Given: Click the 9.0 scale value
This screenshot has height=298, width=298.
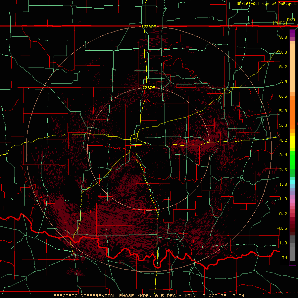Looking at the screenshot, I should (283, 52).
